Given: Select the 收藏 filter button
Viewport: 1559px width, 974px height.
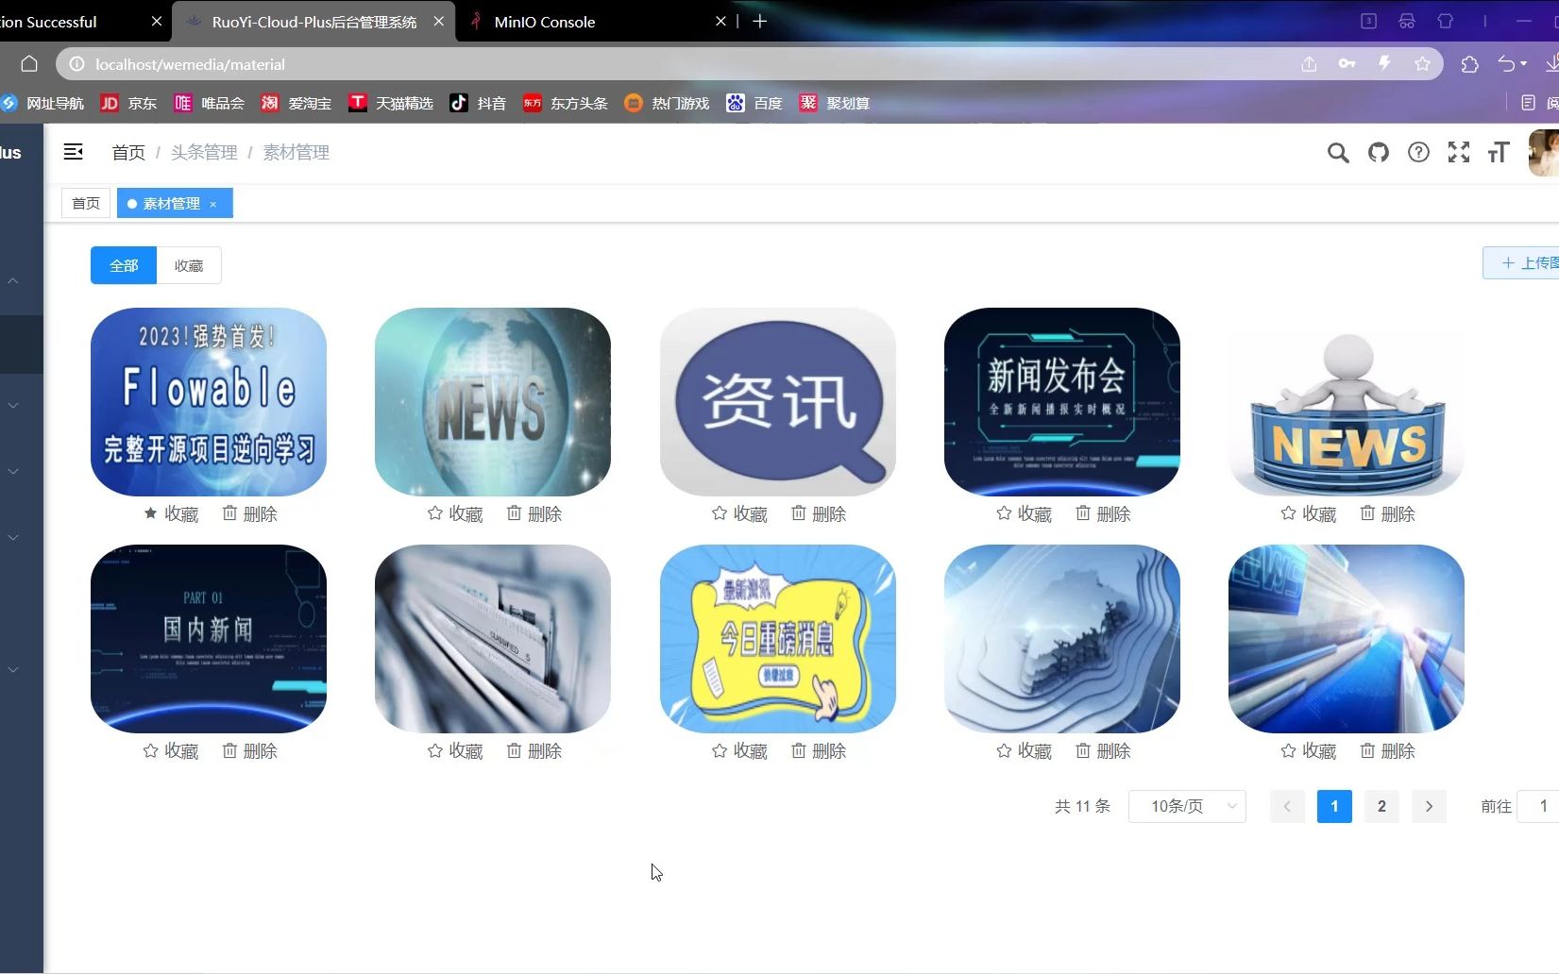Looking at the screenshot, I should point(188,265).
